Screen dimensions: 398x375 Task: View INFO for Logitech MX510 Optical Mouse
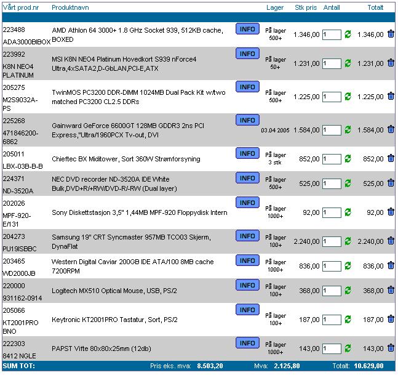[247, 285]
